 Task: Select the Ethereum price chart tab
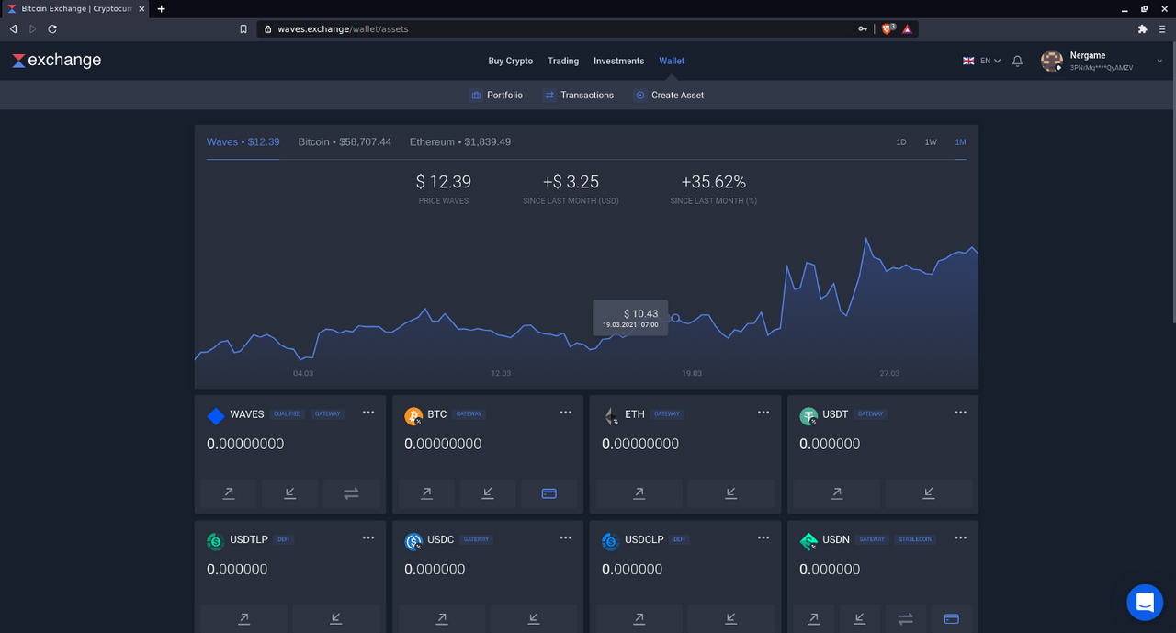[460, 141]
